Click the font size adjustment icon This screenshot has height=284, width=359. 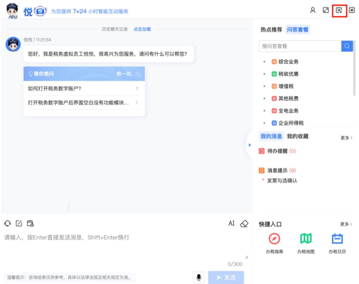tap(231, 223)
